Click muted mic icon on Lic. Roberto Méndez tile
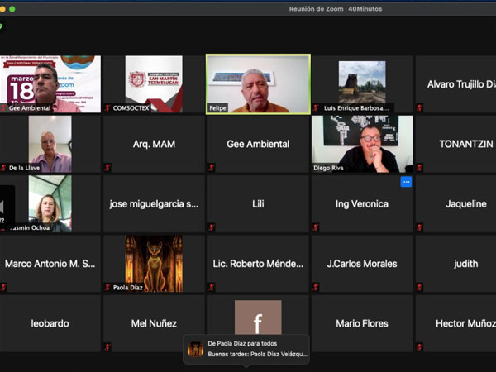The image size is (496, 372). point(212,287)
